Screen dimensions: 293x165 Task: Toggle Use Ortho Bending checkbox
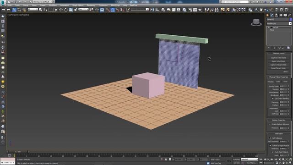tap(273, 99)
